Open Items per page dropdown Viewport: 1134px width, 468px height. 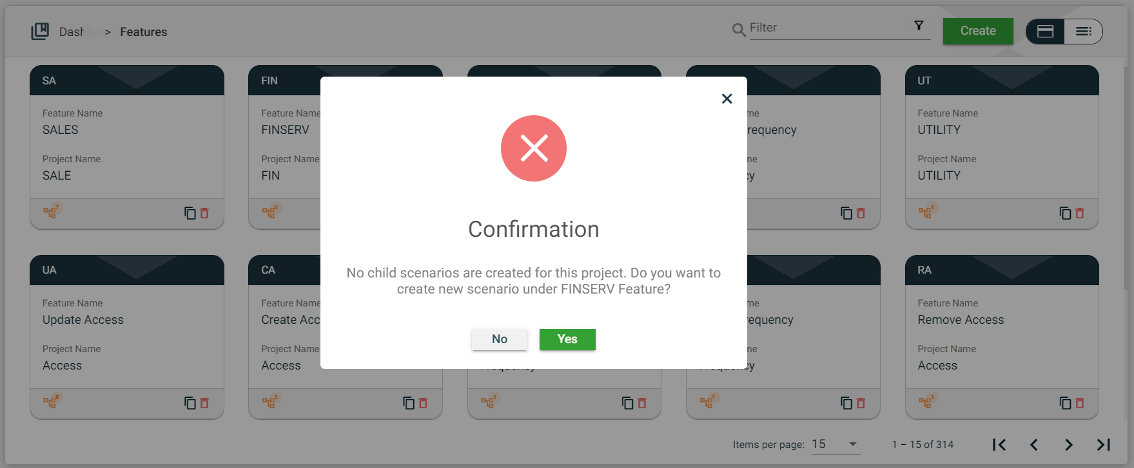(x=835, y=444)
